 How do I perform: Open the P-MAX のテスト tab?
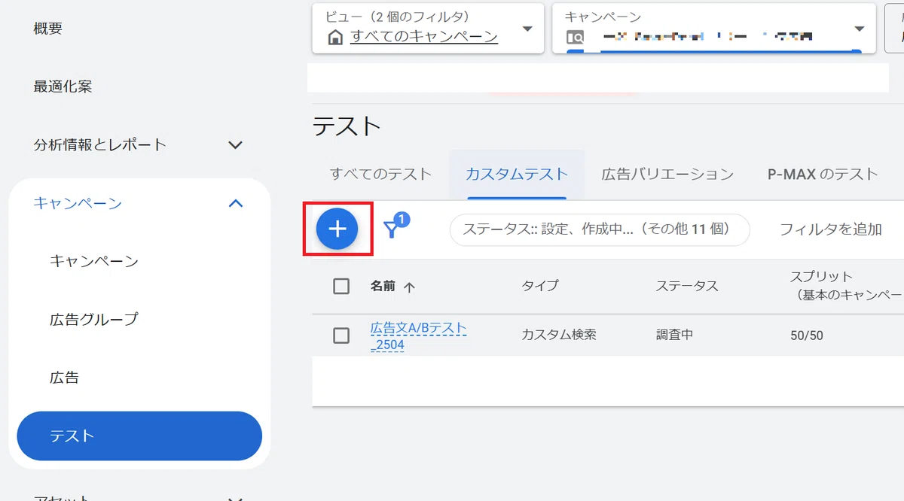click(823, 174)
